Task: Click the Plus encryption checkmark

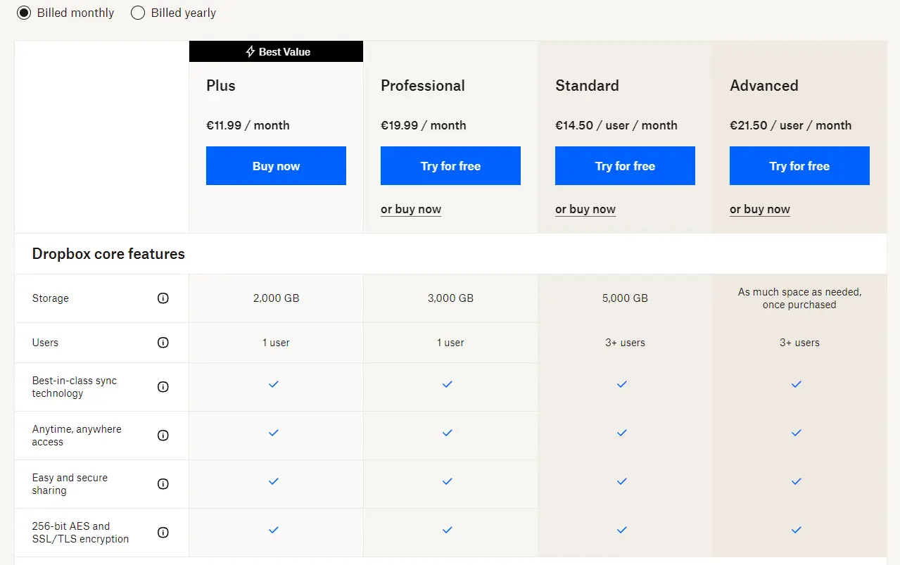Action: (x=274, y=530)
